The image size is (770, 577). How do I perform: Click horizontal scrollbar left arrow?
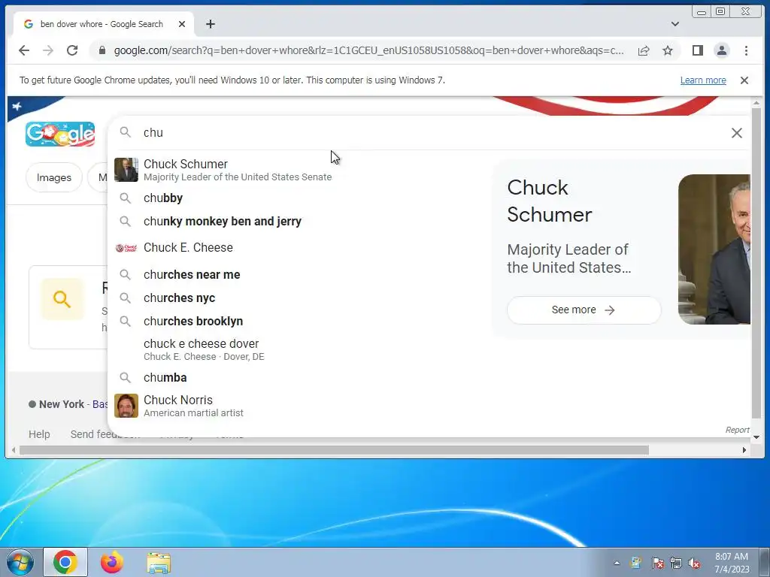click(14, 450)
